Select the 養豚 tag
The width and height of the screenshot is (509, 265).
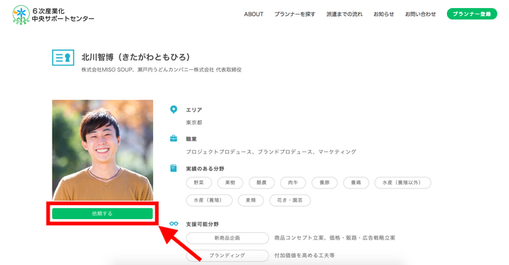(x=325, y=183)
